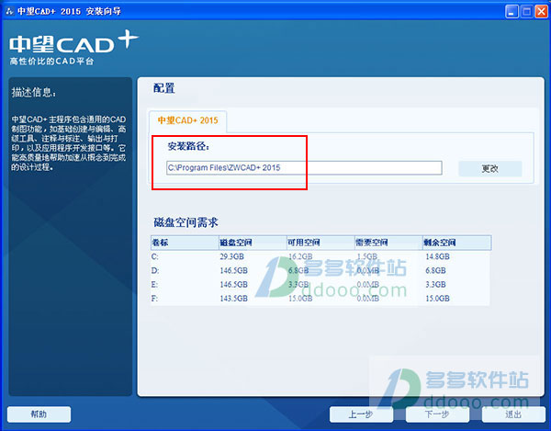Viewport: 551px width, 431px height.
Task: Click the 磁盘空间 column header
Action: [x=253, y=243]
